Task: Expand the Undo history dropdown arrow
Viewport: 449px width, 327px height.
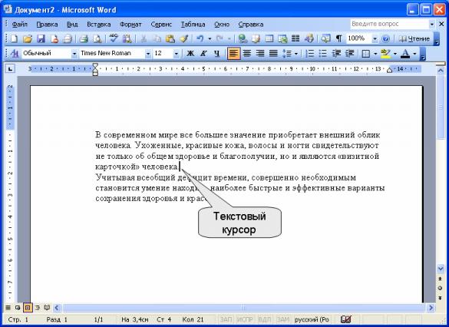Action: (210, 38)
